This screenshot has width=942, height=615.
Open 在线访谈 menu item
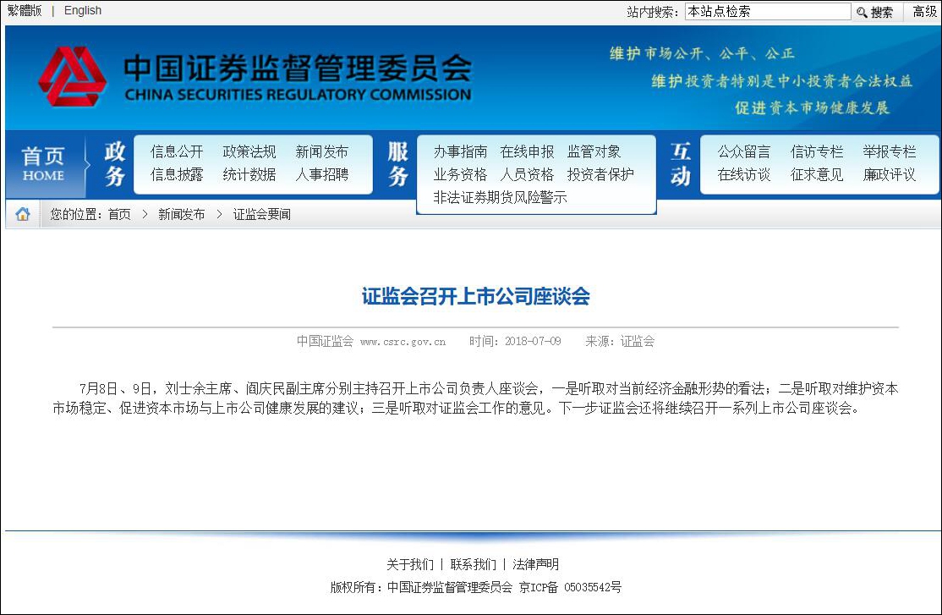(x=744, y=174)
